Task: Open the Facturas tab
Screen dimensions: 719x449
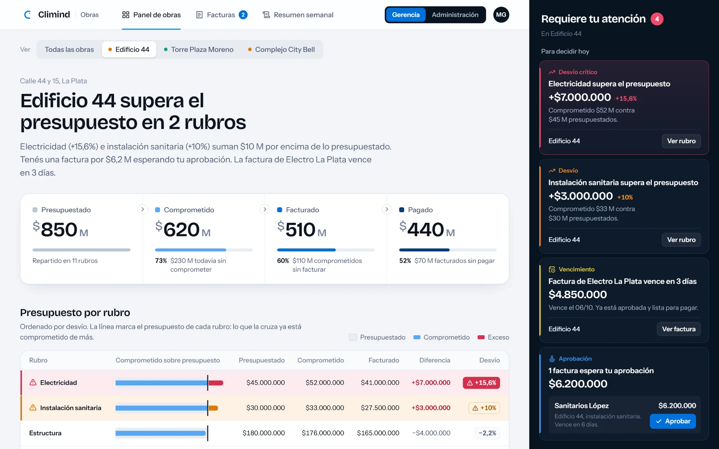Action: point(222,15)
